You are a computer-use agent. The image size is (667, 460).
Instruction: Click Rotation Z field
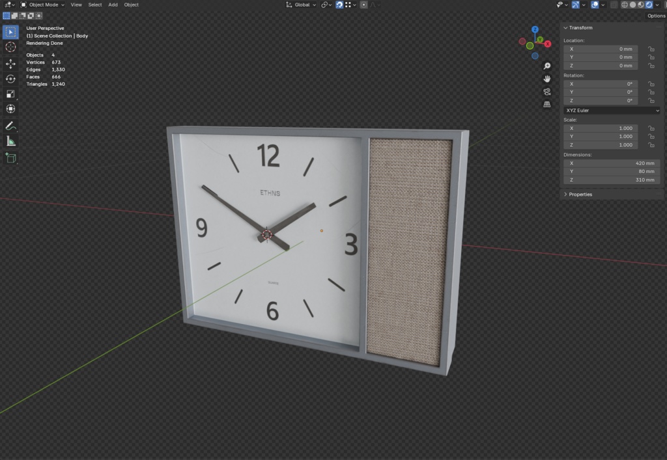(x=601, y=101)
